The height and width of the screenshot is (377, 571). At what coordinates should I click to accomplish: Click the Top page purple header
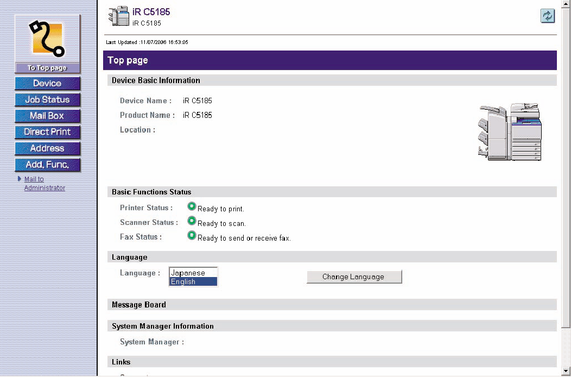click(x=330, y=60)
